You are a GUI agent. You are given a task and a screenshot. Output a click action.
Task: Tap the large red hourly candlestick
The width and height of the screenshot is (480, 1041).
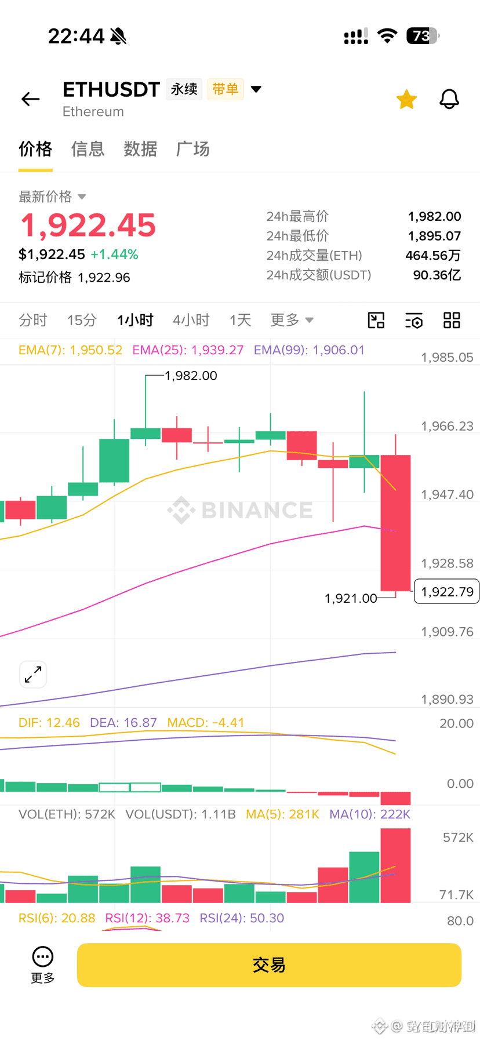(395, 523)
